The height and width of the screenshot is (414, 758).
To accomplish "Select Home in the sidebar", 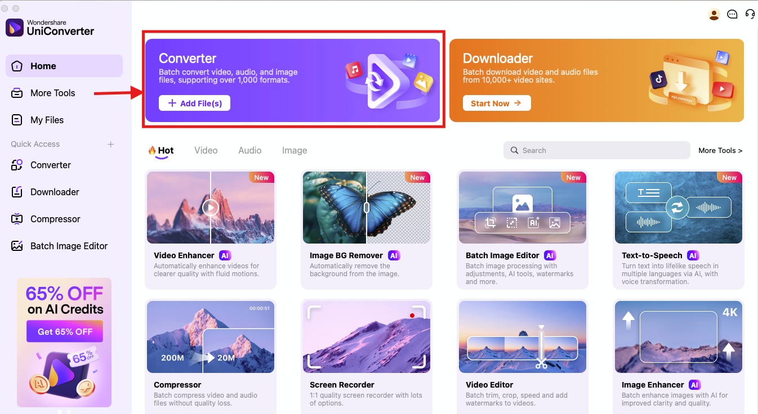I will [x=64, y=66].
